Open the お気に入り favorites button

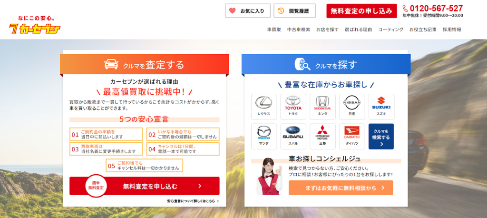[247, 10]
